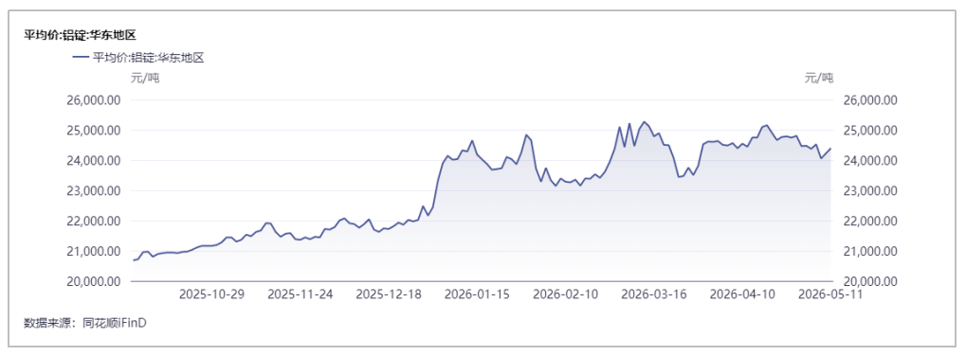Viewport: 966px width, 356px height.
Task: Click the first data point of the price line
Action: pos(133,260)
